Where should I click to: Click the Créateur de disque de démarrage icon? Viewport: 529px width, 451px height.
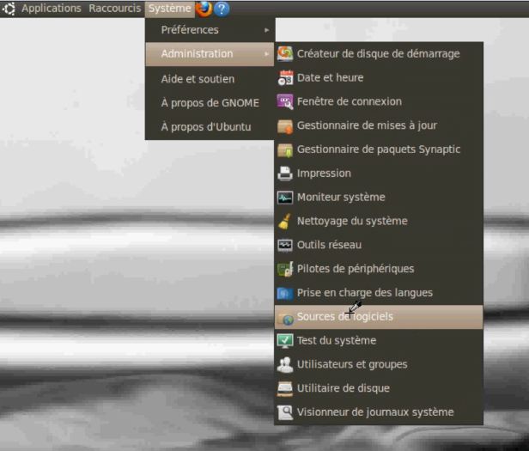pos(285,53)
